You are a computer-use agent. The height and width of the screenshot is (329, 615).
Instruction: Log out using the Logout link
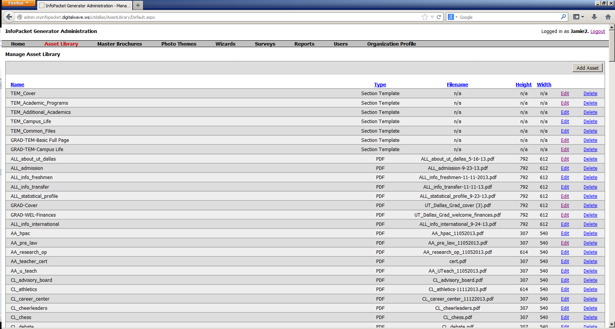(597, 31)
